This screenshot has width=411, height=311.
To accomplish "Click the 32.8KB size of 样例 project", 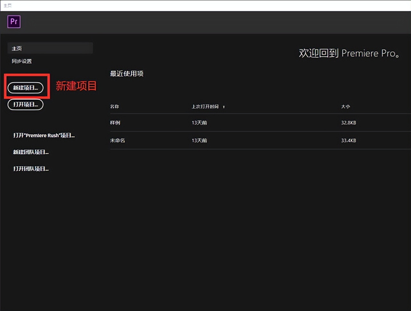I will 348,122.
